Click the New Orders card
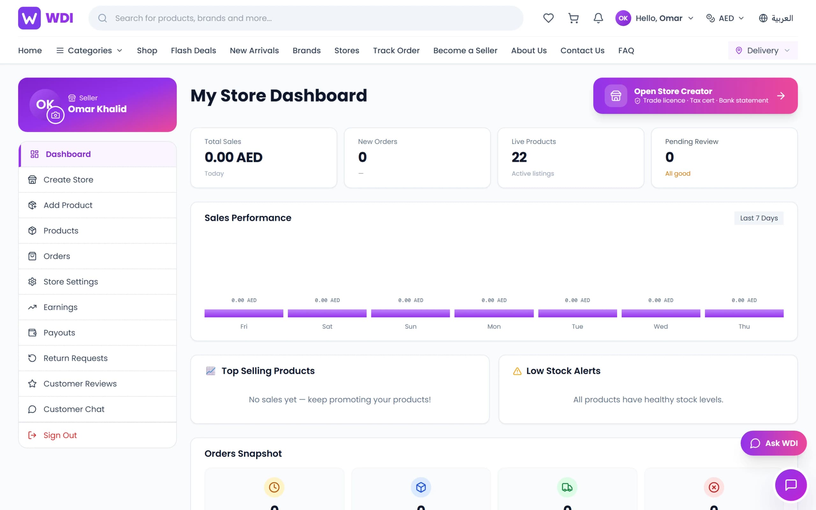Viewport: 816px width, 510px height. tap(417, 158)
